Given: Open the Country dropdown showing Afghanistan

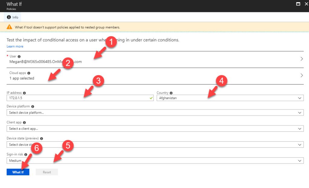Looking at the screenshot, I should (x=230, y=98).
